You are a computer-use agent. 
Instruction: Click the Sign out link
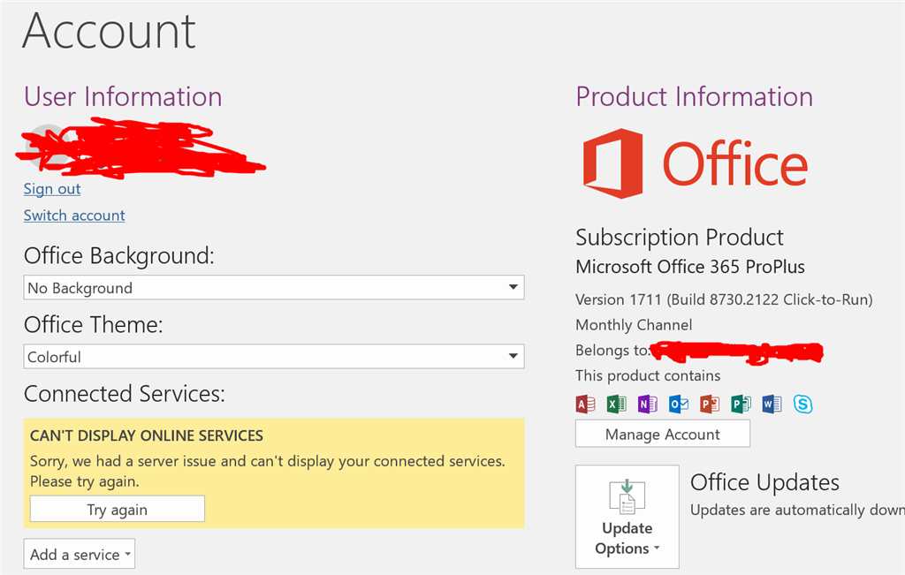point(52,189)
